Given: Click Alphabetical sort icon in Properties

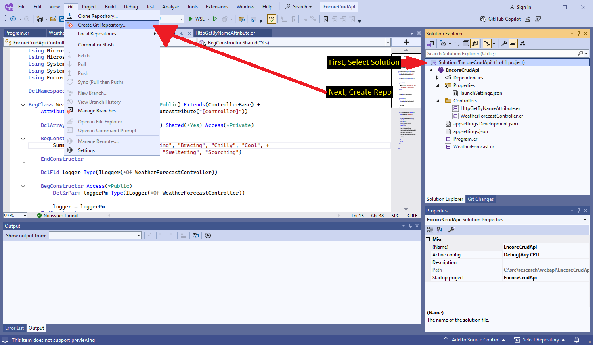Looking at the screenshot, I should point(440,230).
